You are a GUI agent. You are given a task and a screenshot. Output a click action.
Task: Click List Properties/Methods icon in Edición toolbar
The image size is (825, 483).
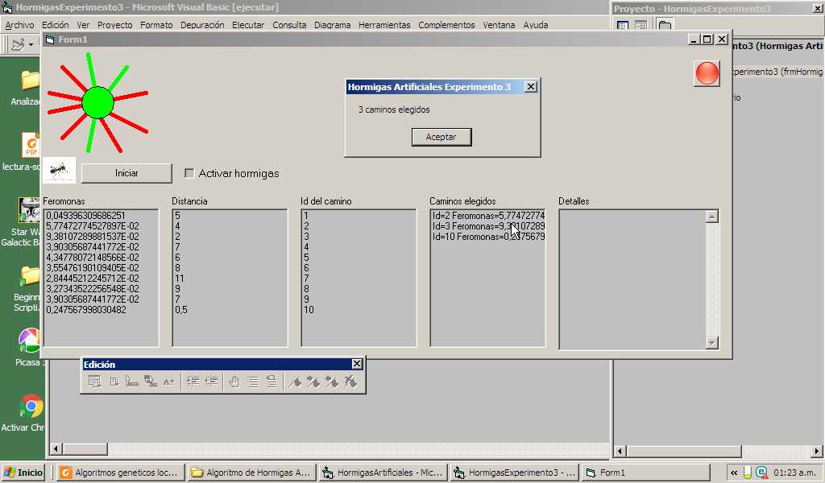tap(95, 382)
